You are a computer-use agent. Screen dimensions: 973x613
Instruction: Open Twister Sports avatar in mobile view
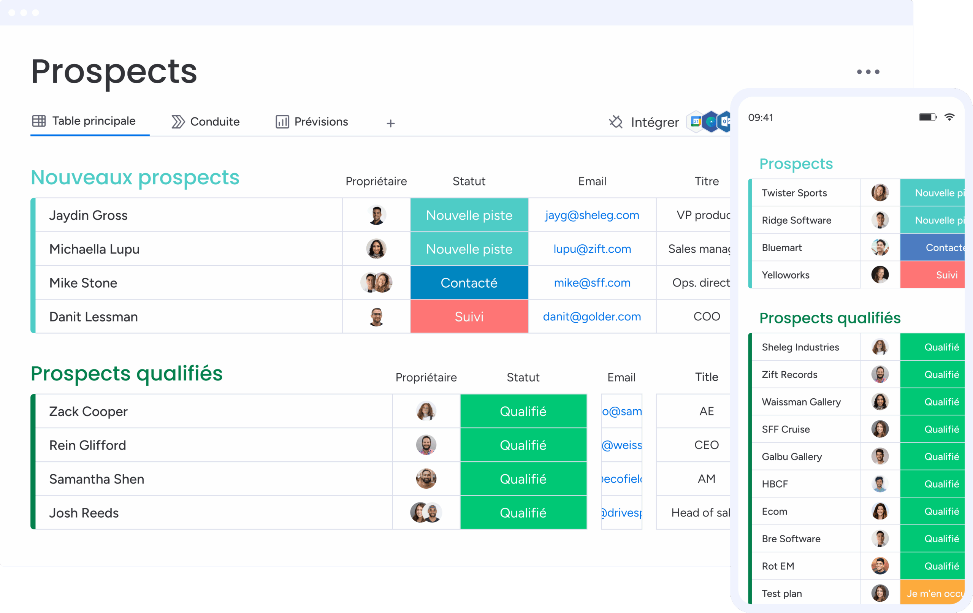point(880,193)
